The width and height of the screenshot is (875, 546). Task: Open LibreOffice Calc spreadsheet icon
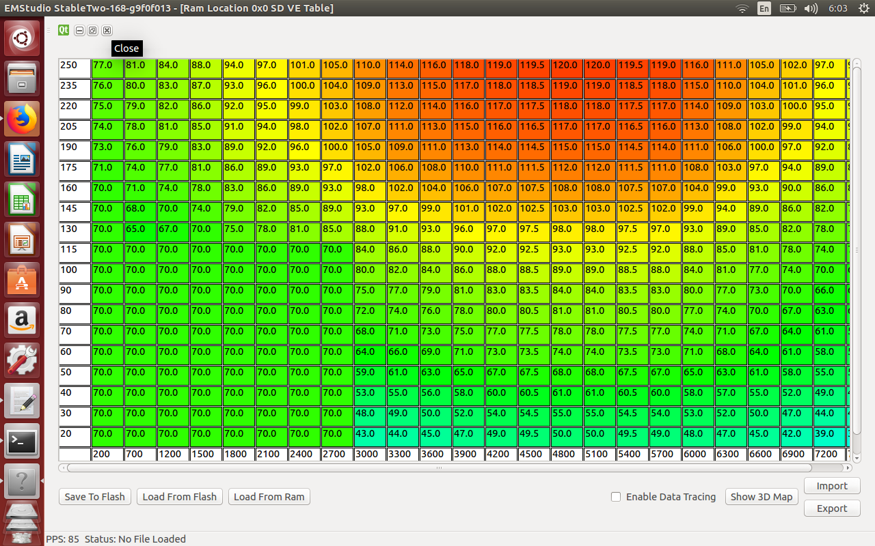coord(22,201)
